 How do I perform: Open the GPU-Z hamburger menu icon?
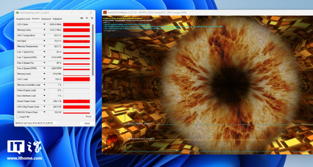pos(92,18)
